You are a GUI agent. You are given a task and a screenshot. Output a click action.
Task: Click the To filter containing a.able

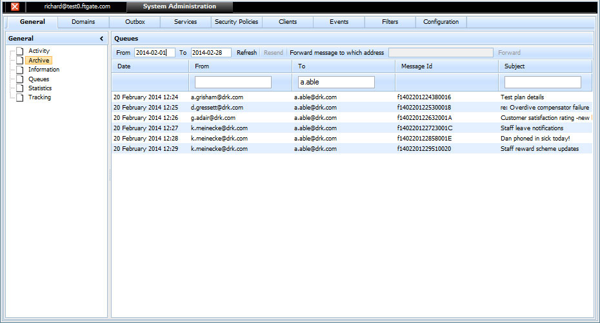pyautogui.click(x=336, y=82)
